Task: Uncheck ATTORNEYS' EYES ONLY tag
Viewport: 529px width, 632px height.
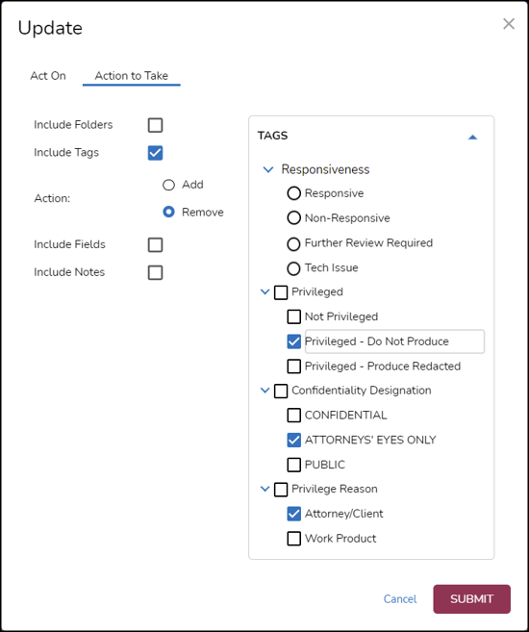Action: pyautogui.click(x=293, y=440)
